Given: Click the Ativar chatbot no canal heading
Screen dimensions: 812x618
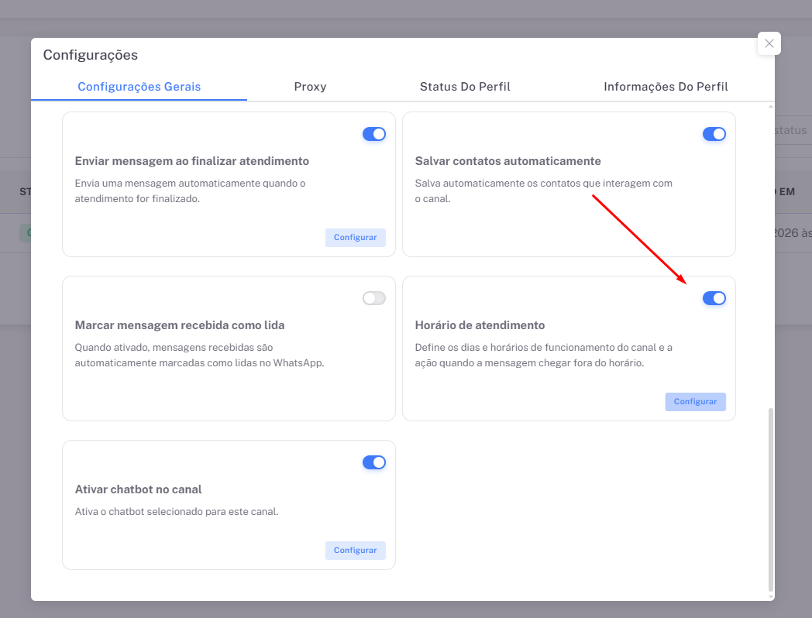Looking at the screenshot, I should pyautogui.click(x=138, y=489).
